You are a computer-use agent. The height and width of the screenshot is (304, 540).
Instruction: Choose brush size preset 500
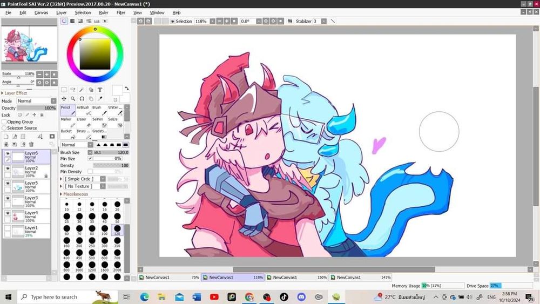pyautogui.click(x=92, y=254)
